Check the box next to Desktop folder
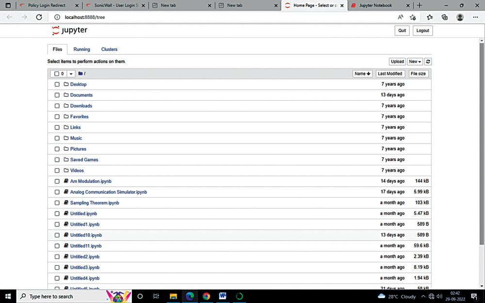The width and height of the screenshot is (485, 303). pos(57,84)
